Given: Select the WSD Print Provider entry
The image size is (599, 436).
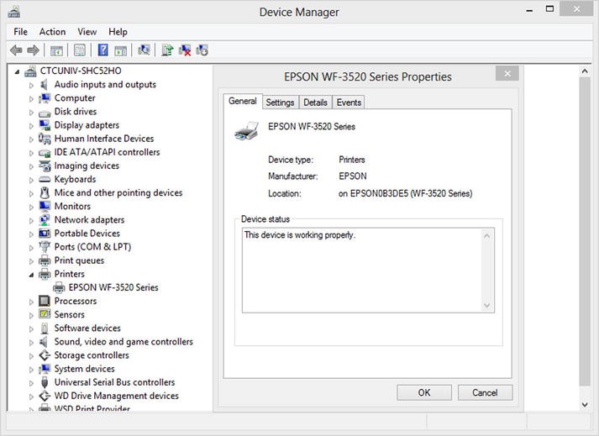Looking at the screenshot, I should tap(92, 408).
